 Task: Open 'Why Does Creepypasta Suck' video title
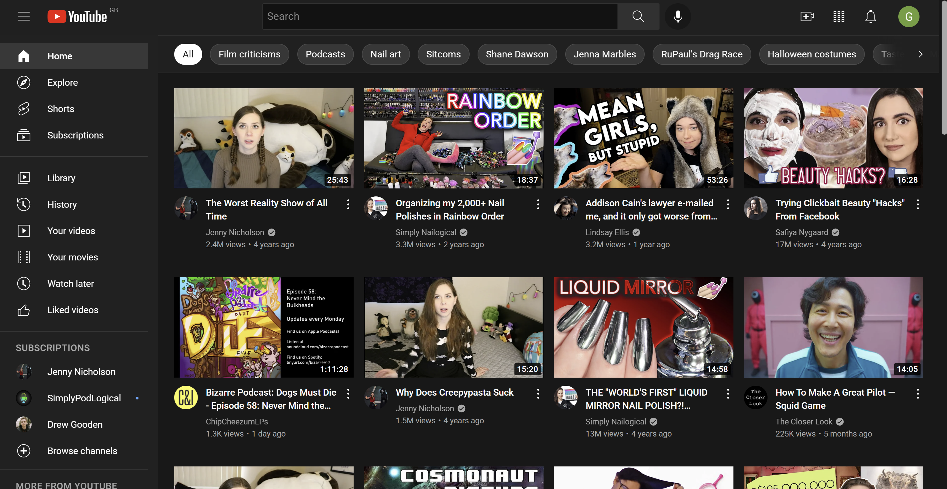pyautogui.click(x=454, y=392)
